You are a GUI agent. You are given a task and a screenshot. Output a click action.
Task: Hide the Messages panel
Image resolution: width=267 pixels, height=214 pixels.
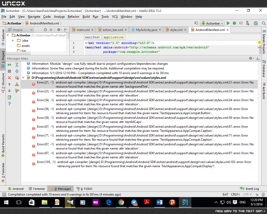pos(258,58)
